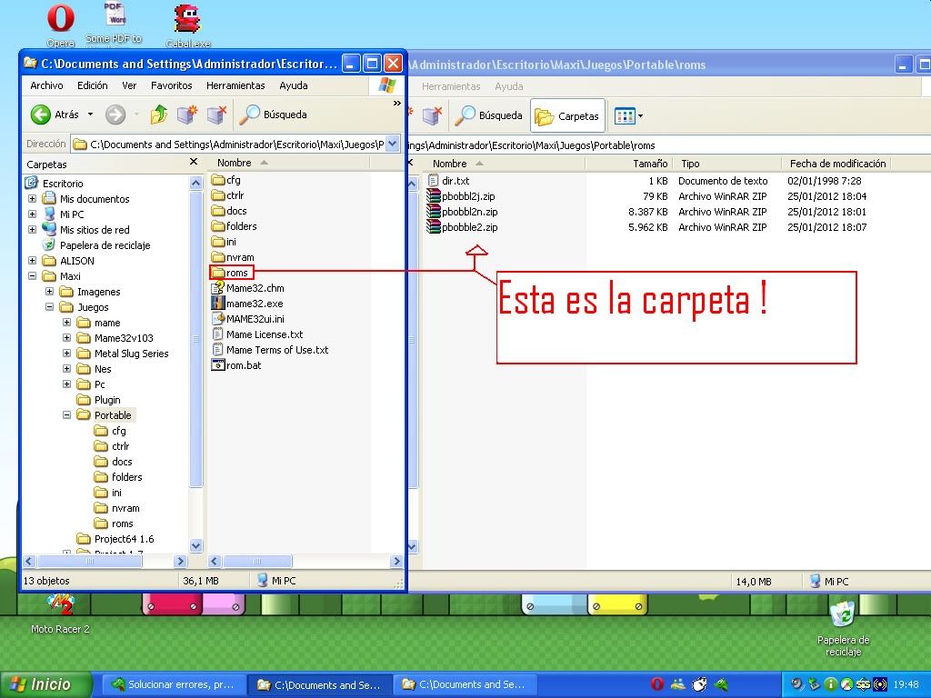The height and width of the screenshot is (698, 931).
Task: Expand the toolbar overflow chevron
Action: point(396,104)
